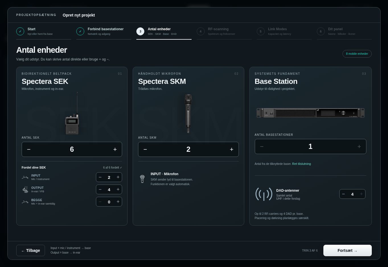Click the OUTPUT in-ear icon
This screenshot has width=388, height=267.
[25, 189]
